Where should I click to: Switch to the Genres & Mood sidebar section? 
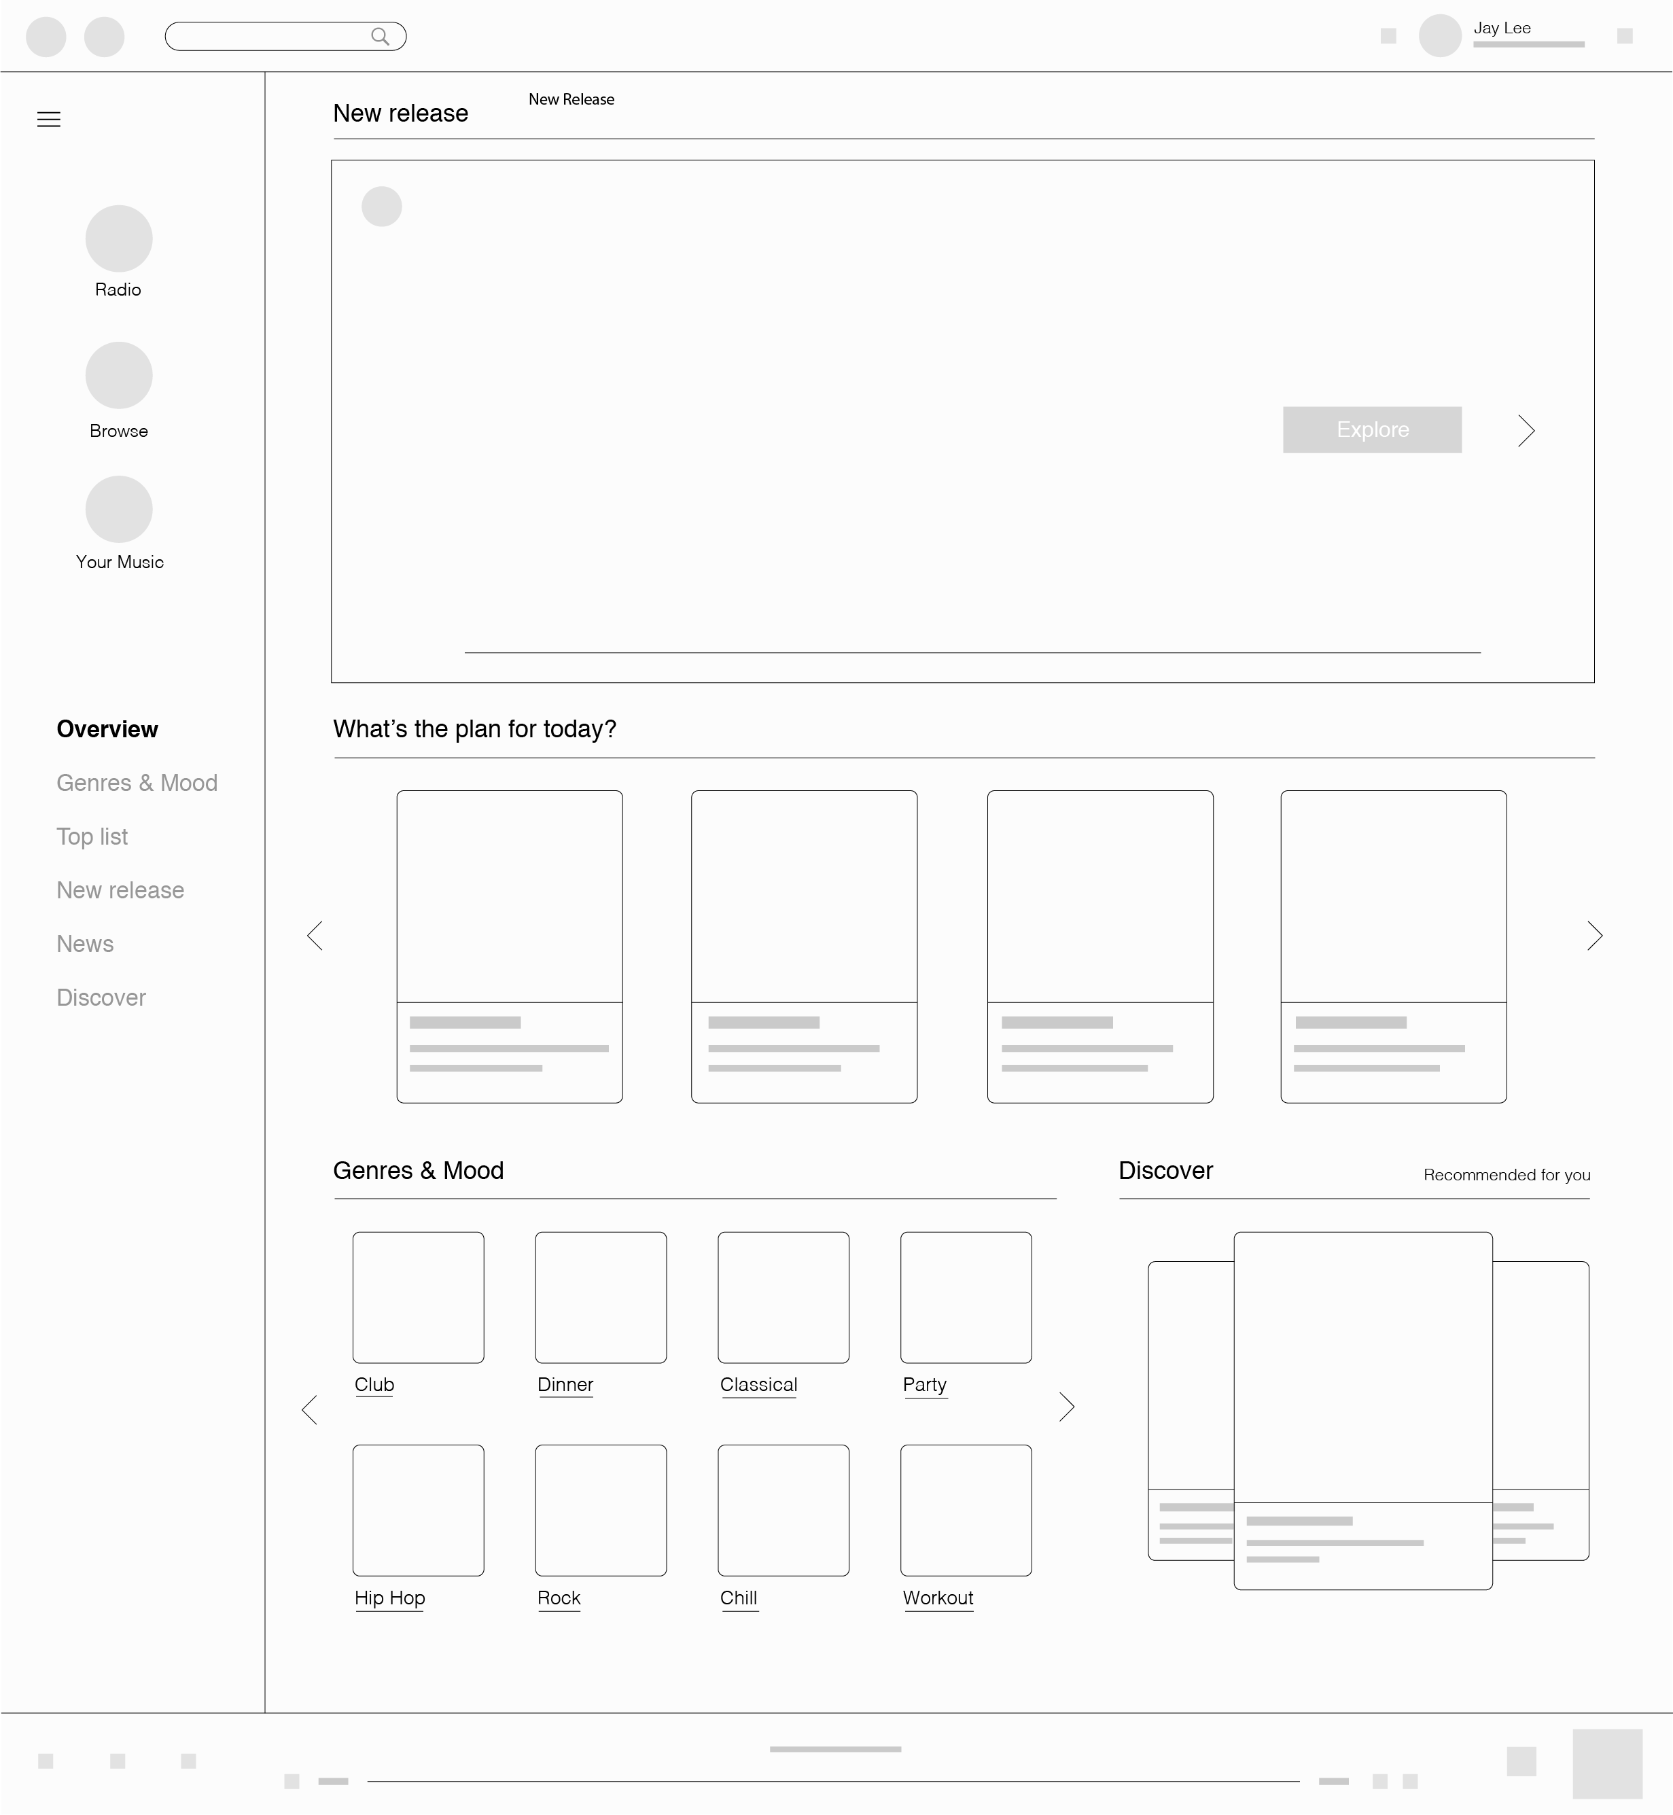point(138,782)
